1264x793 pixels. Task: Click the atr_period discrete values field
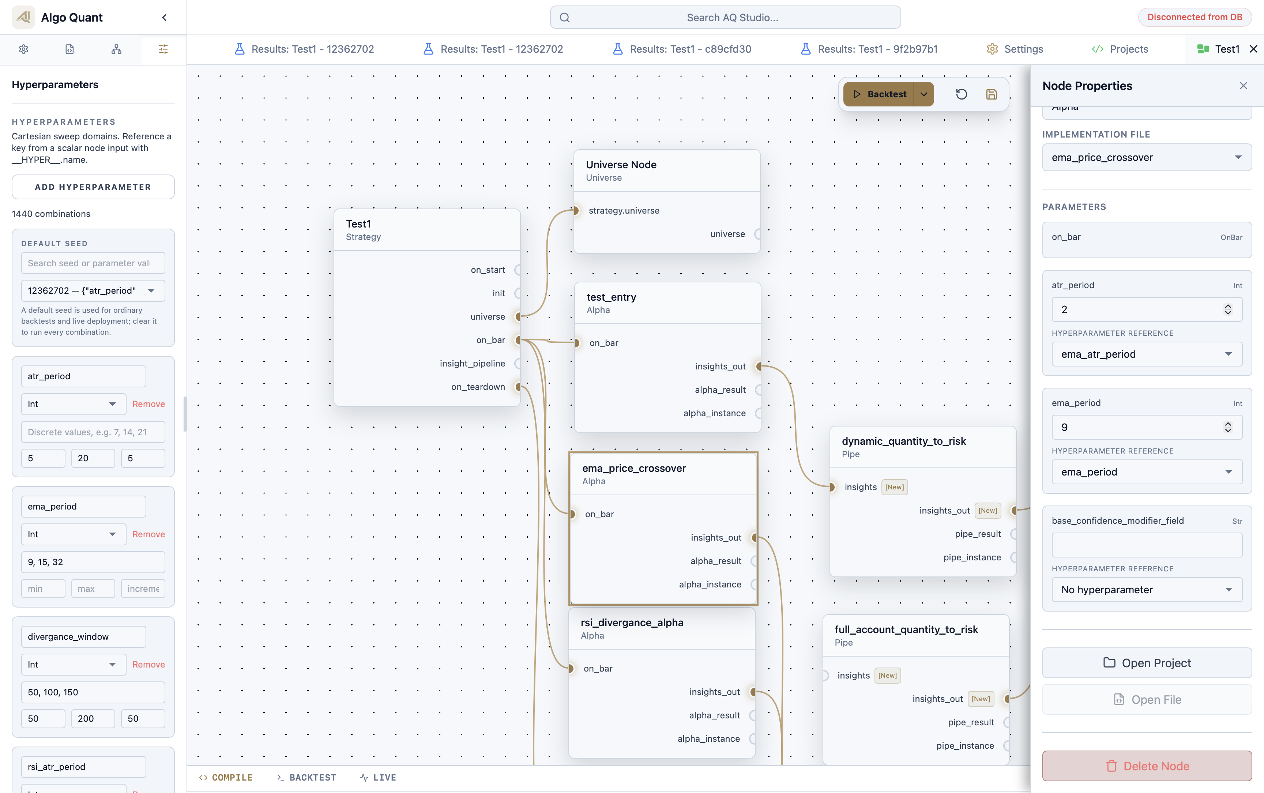click(93, 432)
